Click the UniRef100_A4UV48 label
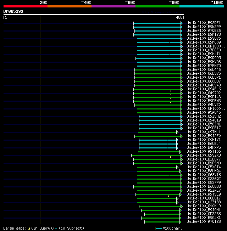The height and width of the screenshot is (231, 227). (204, 85)
